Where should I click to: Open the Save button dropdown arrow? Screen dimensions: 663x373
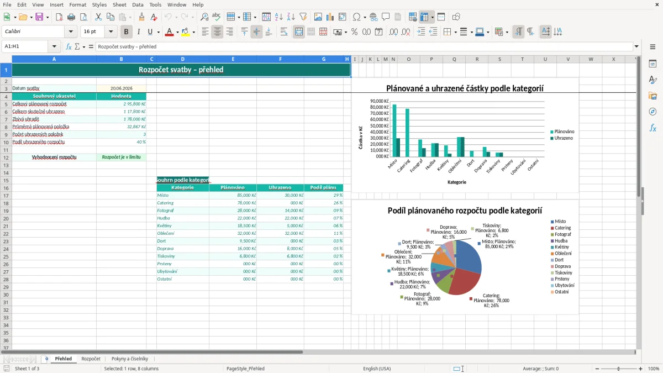point(48,17)
